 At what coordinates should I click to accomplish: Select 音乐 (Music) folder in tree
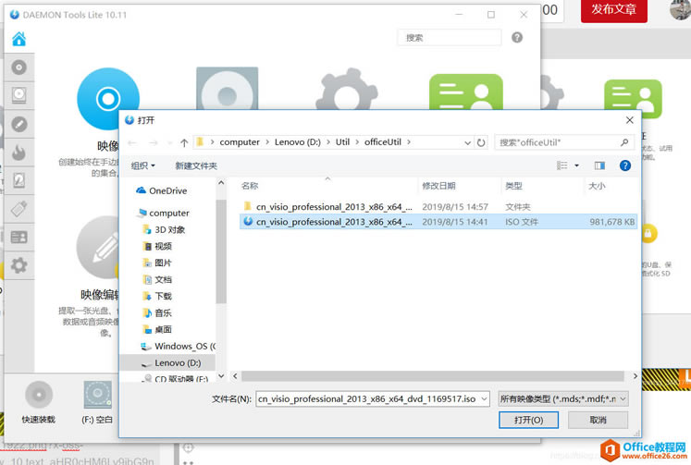[x=158, y=313]
